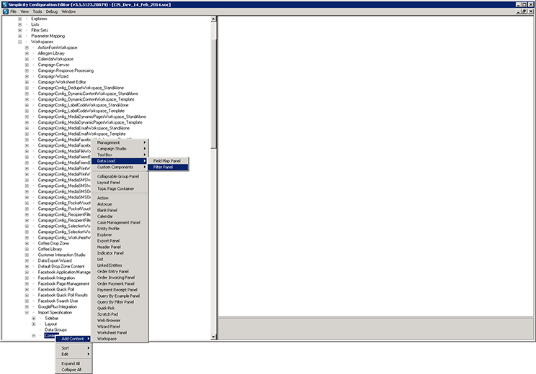Screen dimensions: 536x374
Task: Choose Payment Receipt Panel
Action: click(x=120, y=290)
